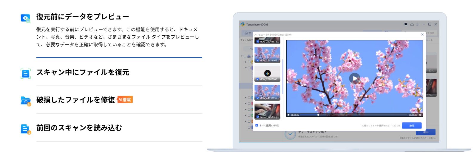The height and width of the screenshot is (152, 474).
Task: Click the blue 復元 button in preview dialog
Action: [412, 126]
